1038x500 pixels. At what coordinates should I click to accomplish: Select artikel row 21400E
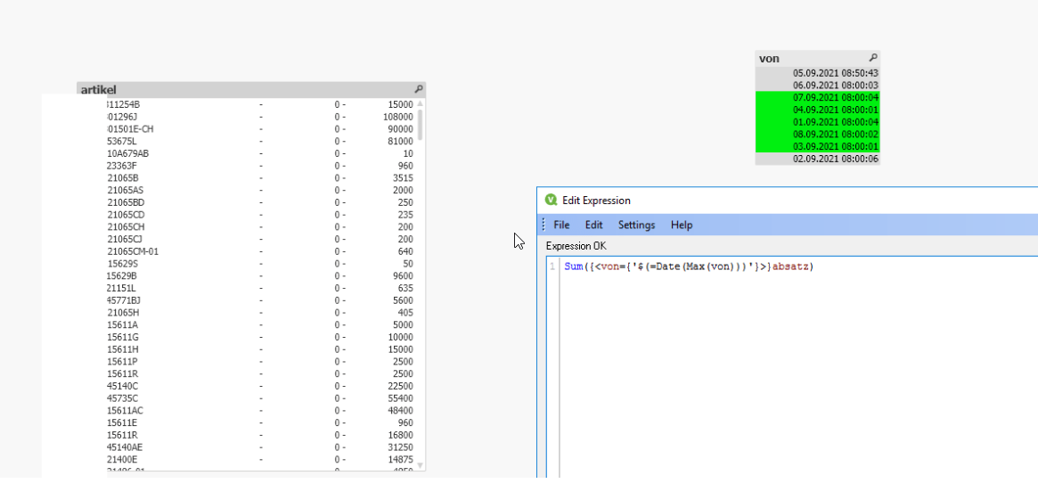[260, 460]
